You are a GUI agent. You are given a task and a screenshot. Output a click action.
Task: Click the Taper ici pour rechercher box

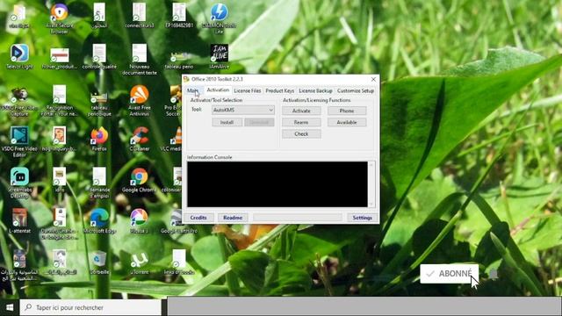click(90, 307)
